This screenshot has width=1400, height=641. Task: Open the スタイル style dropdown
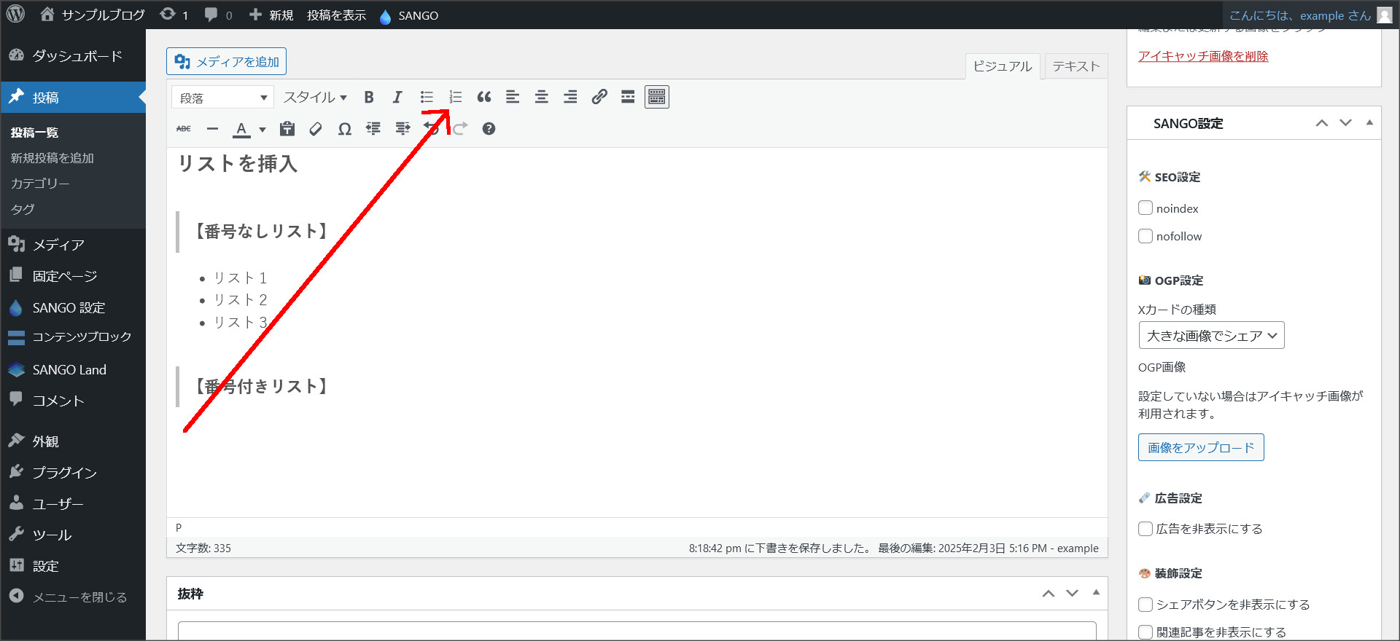(x=315, y=98)
